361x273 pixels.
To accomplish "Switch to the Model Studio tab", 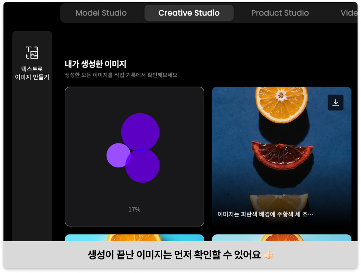I will (x=101, y=13).
